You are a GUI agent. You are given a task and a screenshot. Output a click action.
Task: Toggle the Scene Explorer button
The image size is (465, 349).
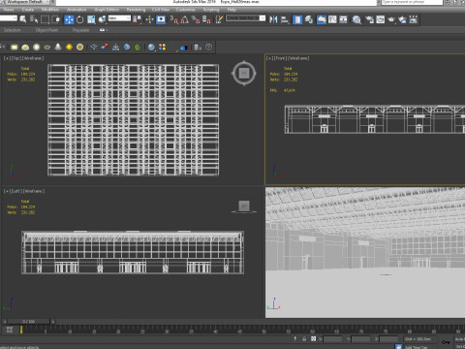pos(297,19)
